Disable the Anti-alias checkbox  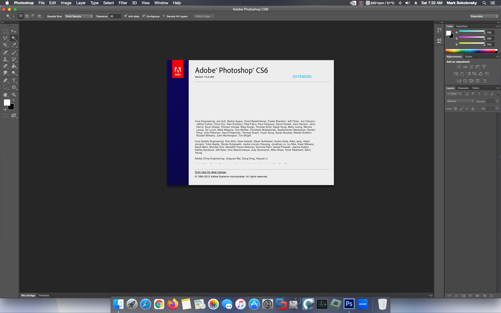126,16
